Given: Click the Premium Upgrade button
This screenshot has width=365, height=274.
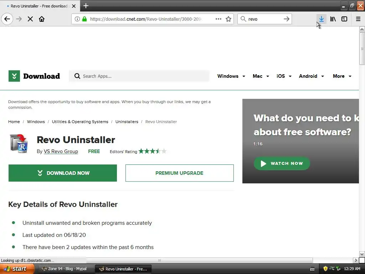Looking at the screenshot, I should pyautogui.click(x=180, y=173).
